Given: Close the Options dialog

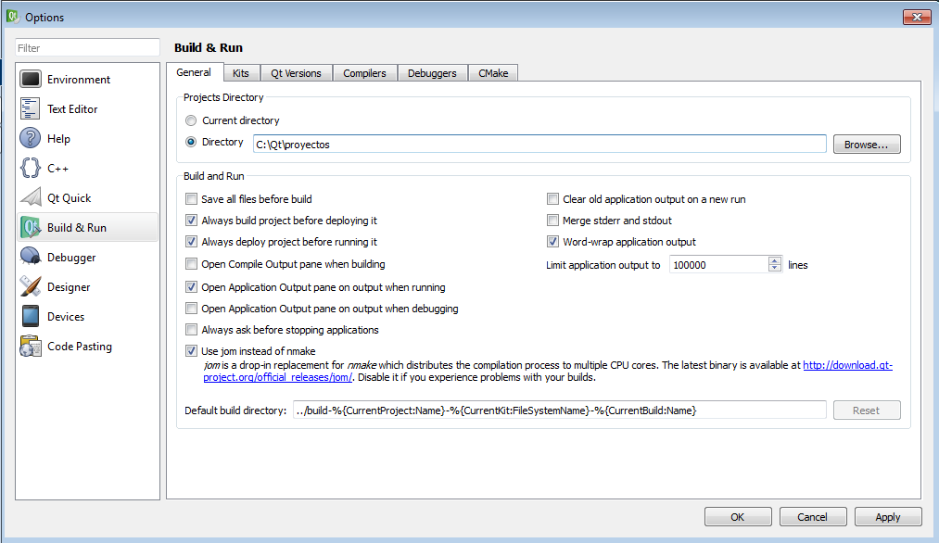Looking at the screenshot, I should [x=917, y=17].
